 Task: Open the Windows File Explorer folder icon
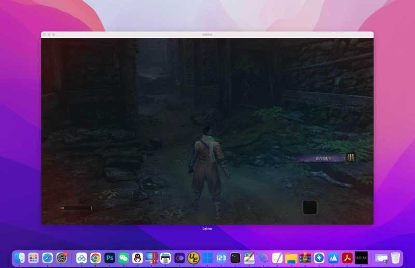coord(291,258)
